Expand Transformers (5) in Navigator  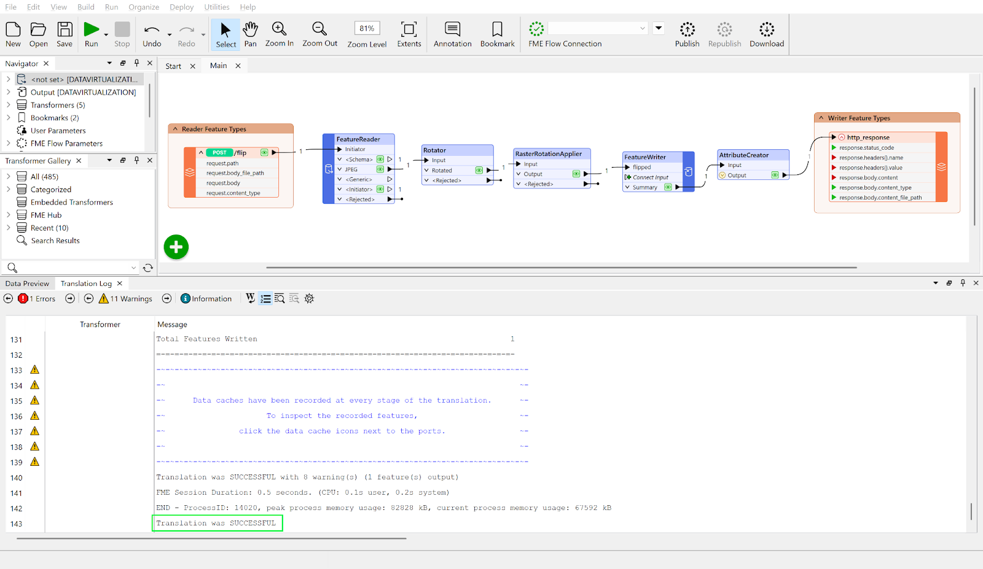pos(9,105)
